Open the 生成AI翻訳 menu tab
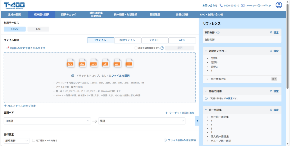The height and width of the screenshot is (146, 290). (x=14, y=14)
